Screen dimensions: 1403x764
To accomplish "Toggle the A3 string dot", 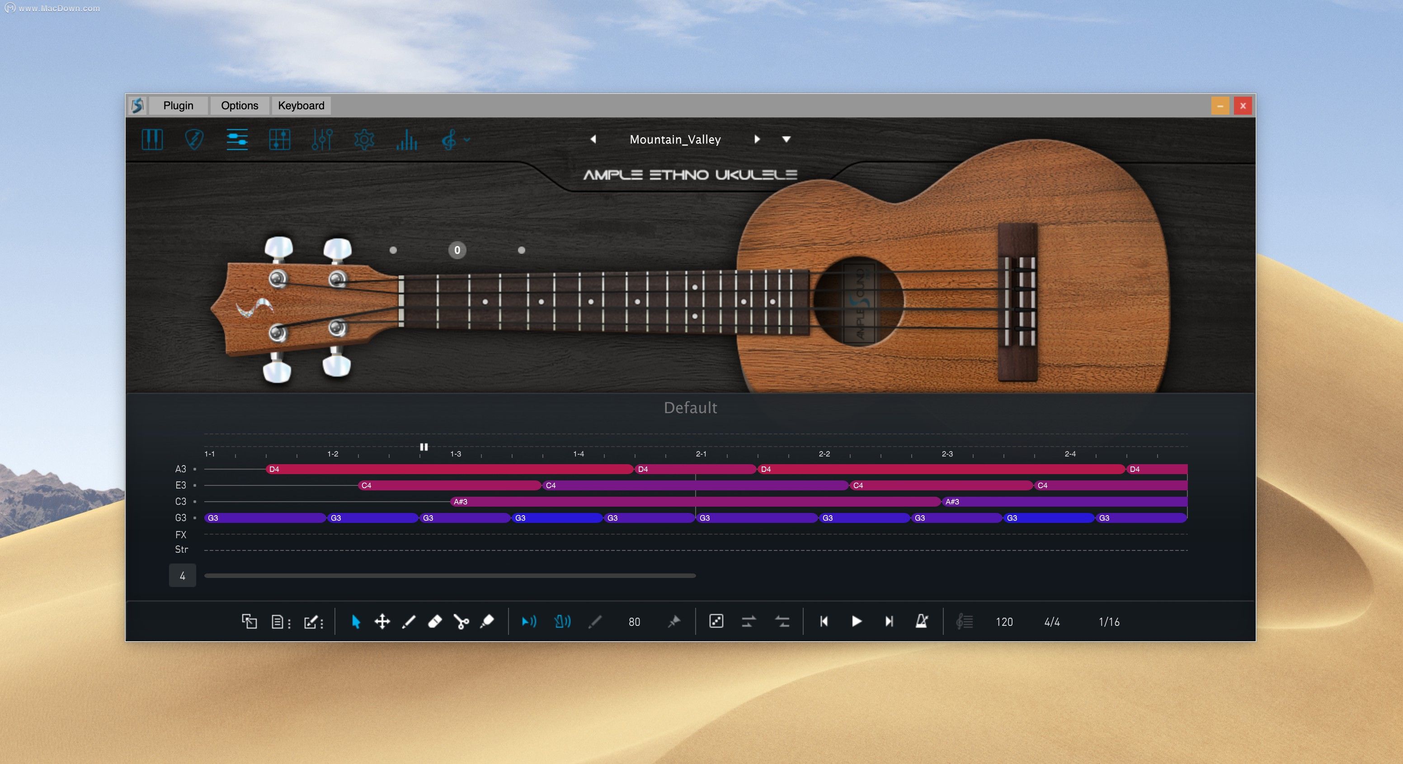I will click(x=195, y=469).
